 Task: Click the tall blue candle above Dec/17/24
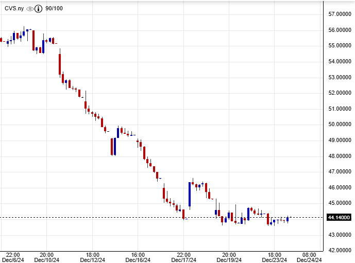(x=190, y=194)
